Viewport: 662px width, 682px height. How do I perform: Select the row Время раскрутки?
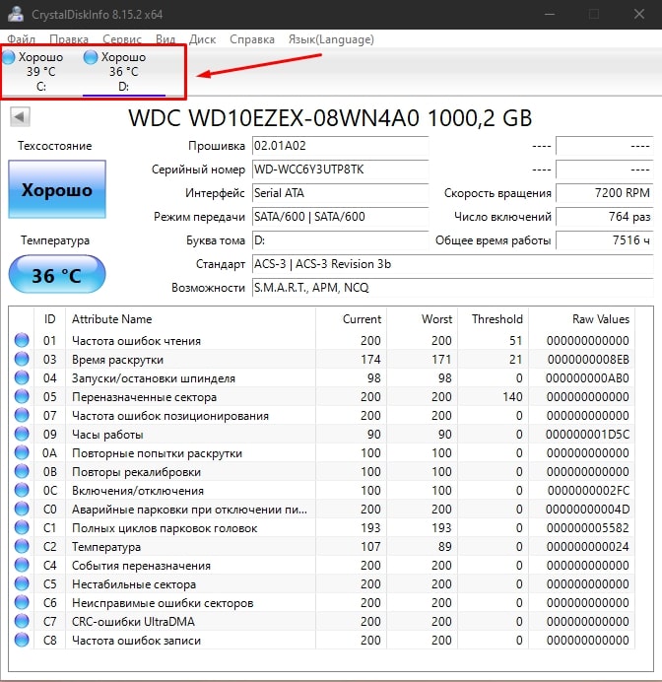coord(322,359)
